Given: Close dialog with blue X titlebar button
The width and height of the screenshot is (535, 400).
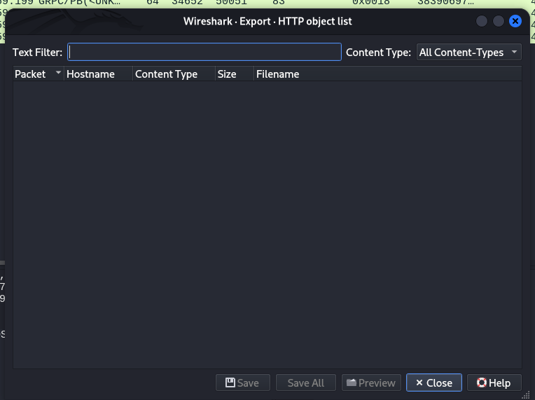Looking at the screenshot, I should [x=515, y=21].
